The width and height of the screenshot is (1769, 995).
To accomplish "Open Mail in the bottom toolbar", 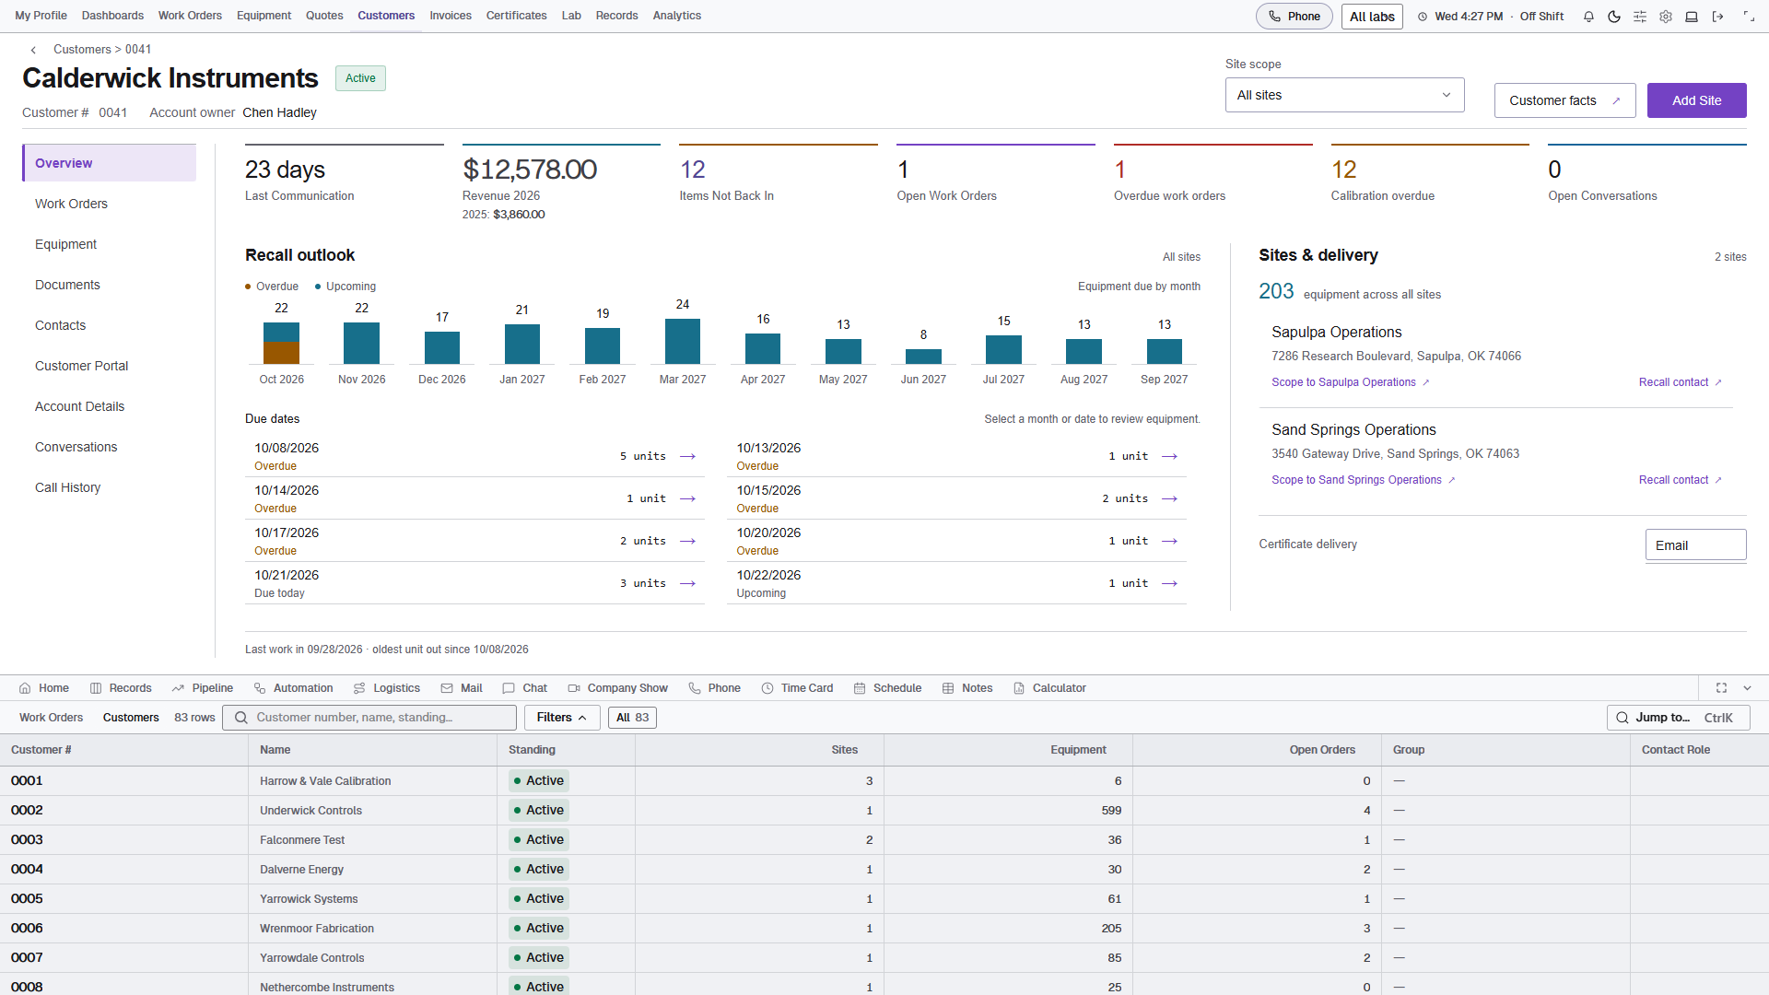I will pyautogui.click(x=462, y=688).
